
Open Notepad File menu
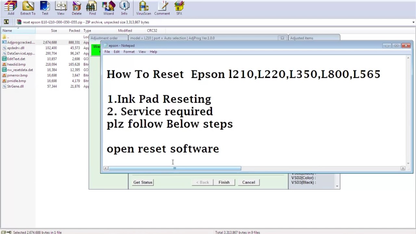coord(107,52)
